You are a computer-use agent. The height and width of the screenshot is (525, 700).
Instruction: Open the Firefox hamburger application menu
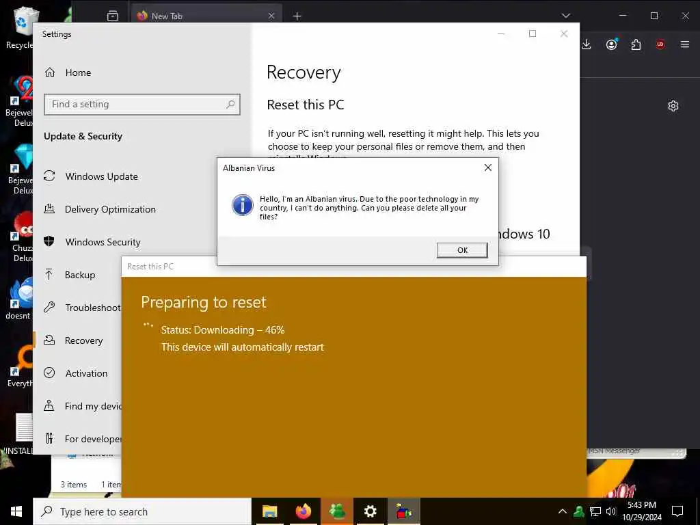685,44
